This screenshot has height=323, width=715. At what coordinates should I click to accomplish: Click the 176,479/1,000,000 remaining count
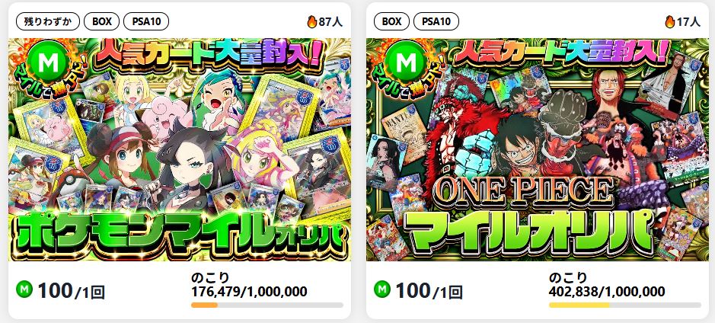pos(249,292)
